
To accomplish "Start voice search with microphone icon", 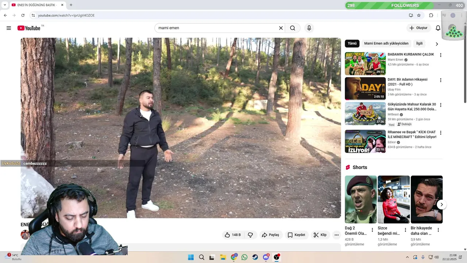I will click(309, 28).
